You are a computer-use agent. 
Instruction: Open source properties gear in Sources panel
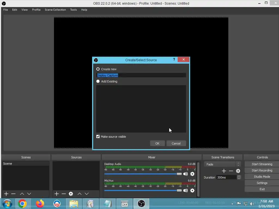coord(71,194)
